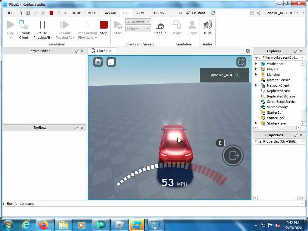Select StarterGui in Explorer
The width and height of the screenshot is (308, 231).
click(275, 112)
